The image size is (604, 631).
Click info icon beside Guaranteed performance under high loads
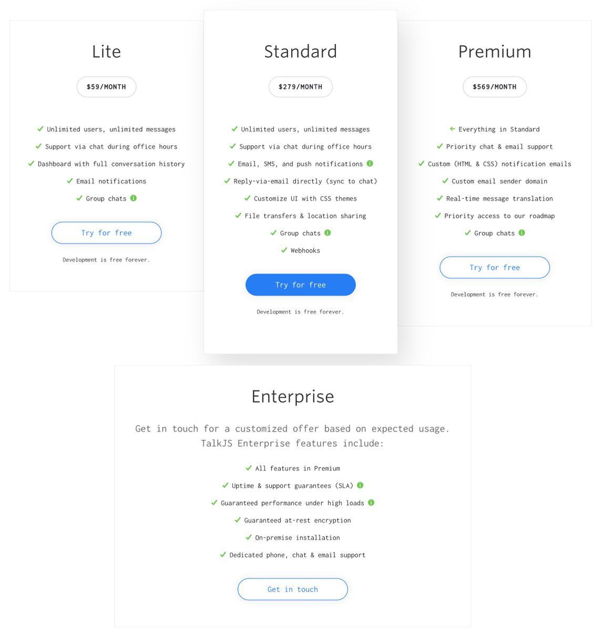pos(371,503)
